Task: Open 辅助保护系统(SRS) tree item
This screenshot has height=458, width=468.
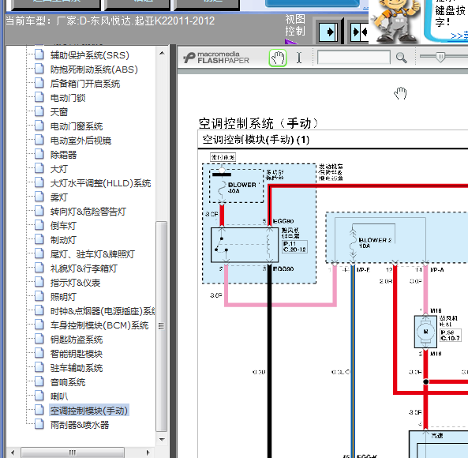Action: 89,55
